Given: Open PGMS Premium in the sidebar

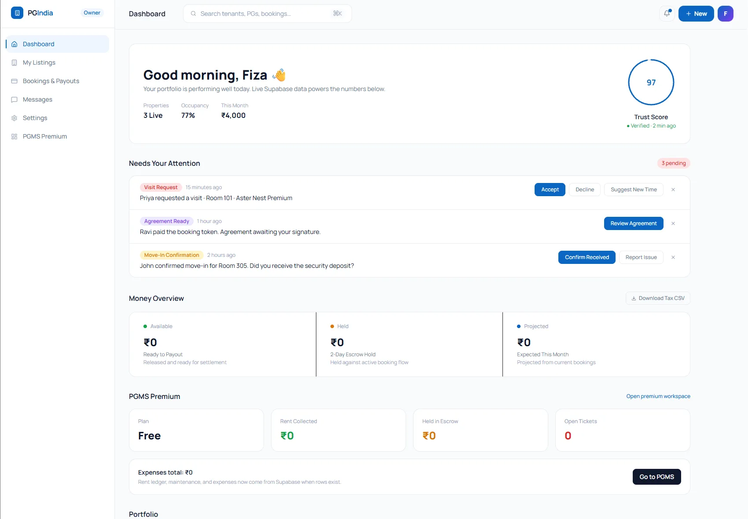Looking at the screenshot, I should coord(57,136).
